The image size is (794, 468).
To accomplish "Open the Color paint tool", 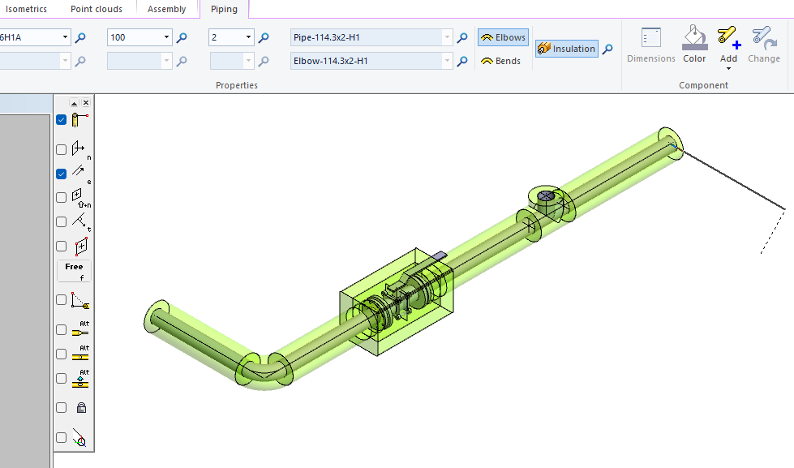I will pos(693,46).
